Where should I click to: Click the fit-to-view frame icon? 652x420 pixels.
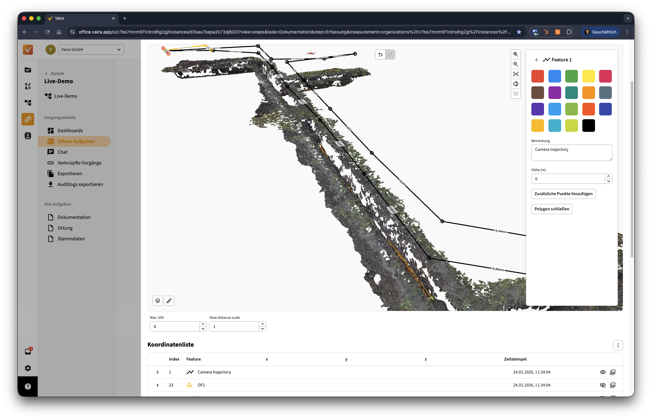pyautogui.click(x=516, y=74)
